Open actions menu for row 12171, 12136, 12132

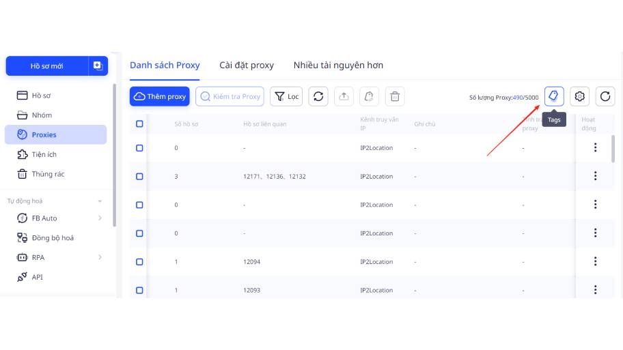(595, 176)
